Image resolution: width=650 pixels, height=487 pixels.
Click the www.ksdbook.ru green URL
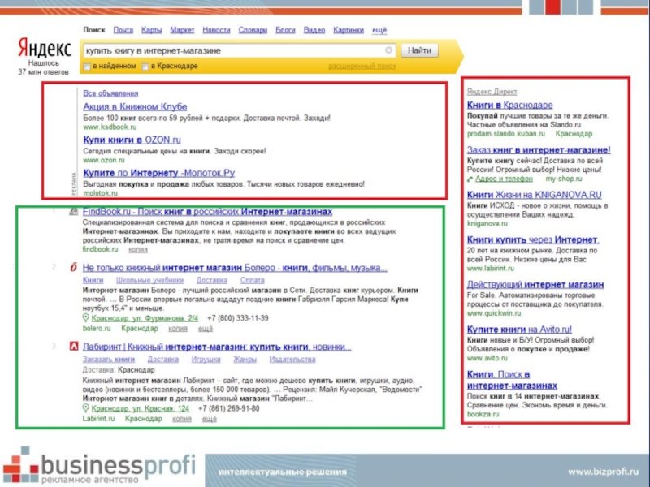point(110,127)
